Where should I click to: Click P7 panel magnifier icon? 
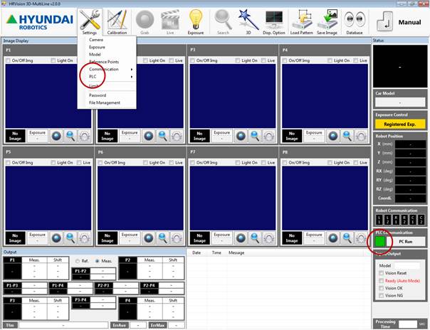pyautogui.click(x=255, y=238)
